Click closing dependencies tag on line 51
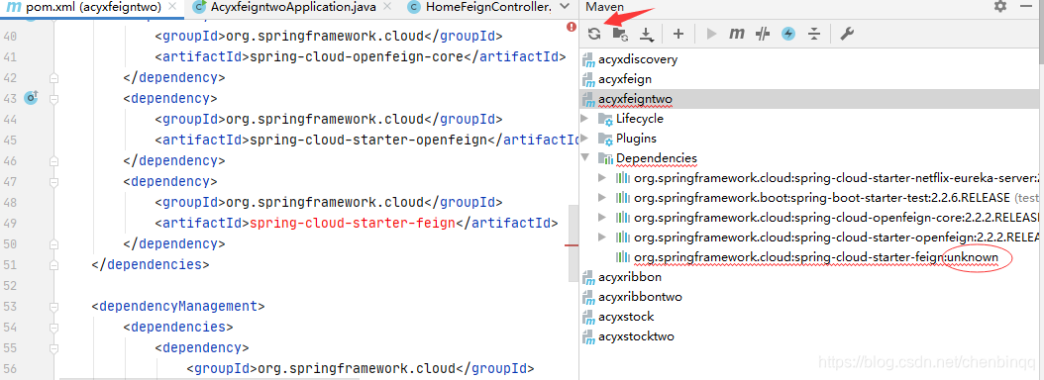Image resolution: width=1044 pixels, height=380 pixels. 151,264
